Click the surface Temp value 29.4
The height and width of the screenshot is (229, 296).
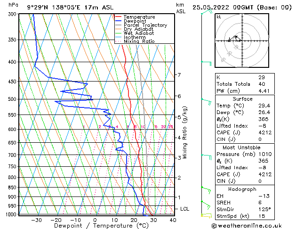click(x=264, y=106)
